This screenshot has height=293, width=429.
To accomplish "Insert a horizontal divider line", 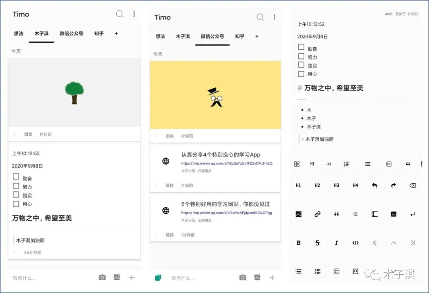I will pyautogui.click(x=356, y=214).
